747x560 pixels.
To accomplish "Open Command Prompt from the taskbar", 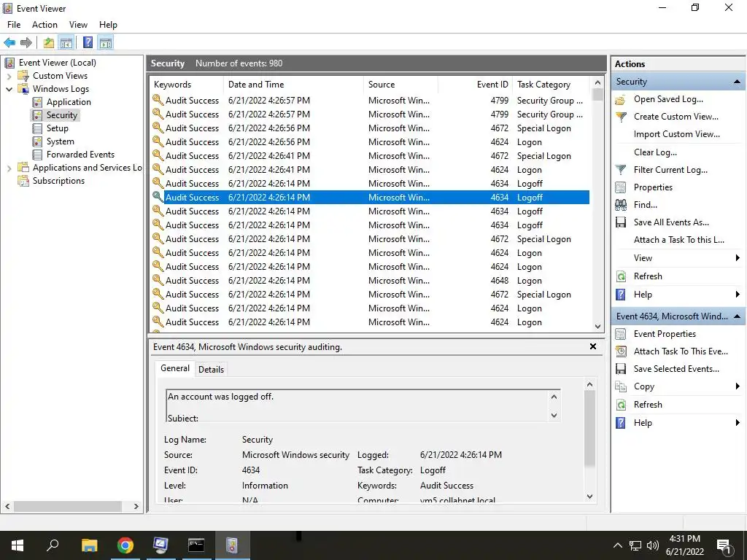I will 196,545.
